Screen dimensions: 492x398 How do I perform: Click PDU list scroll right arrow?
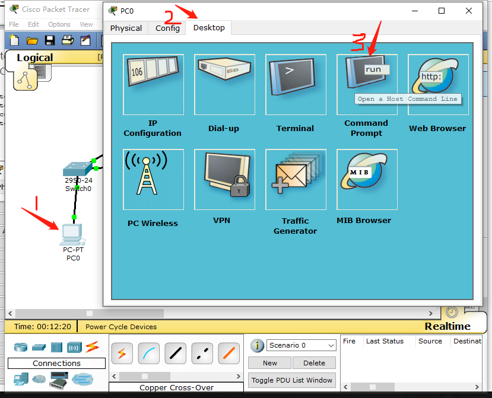click(x=477, y=387)
